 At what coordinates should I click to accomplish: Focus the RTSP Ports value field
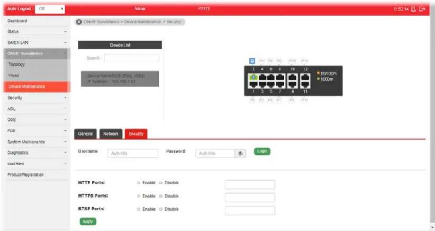coord(250,210)
